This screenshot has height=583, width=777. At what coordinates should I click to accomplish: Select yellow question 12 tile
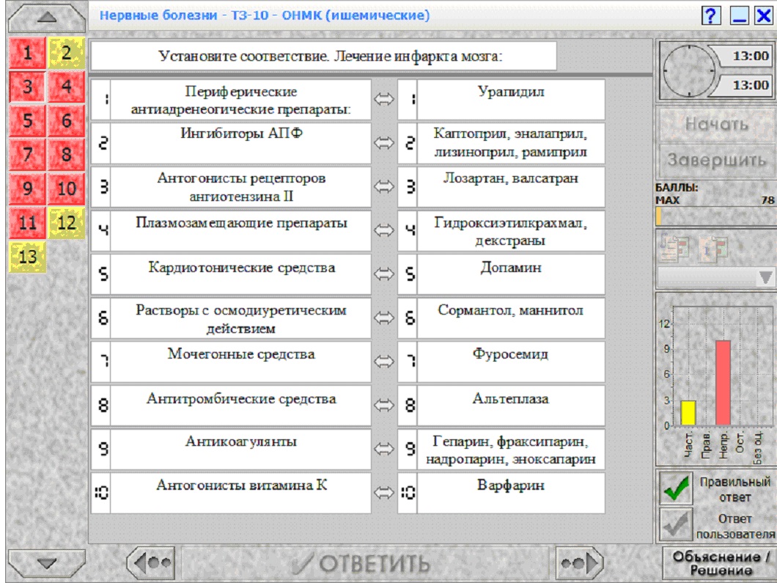[x=67, y=223]
